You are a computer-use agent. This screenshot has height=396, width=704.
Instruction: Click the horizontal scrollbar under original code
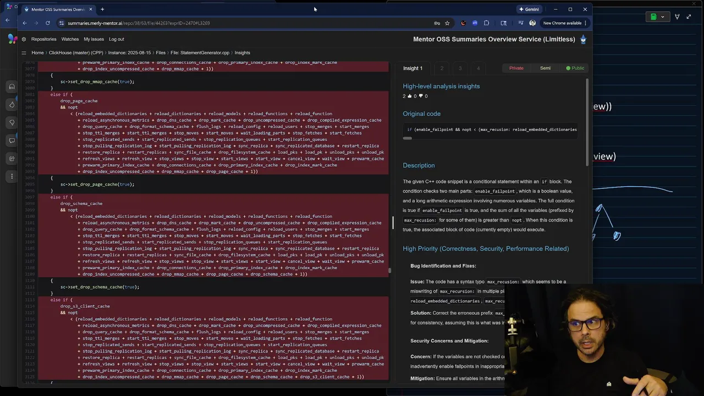[x=407, y=139]
